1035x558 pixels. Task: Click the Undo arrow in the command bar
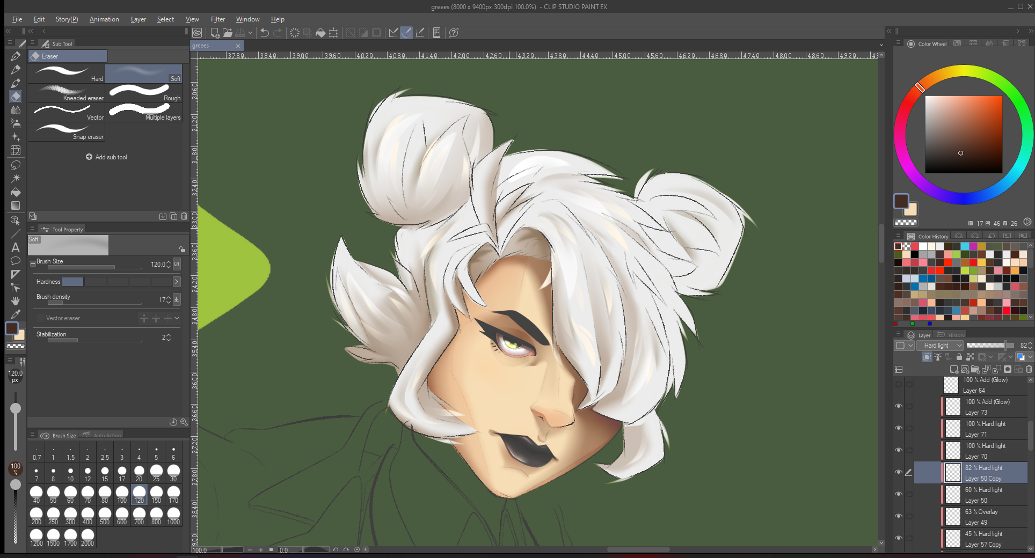[264, 33]
